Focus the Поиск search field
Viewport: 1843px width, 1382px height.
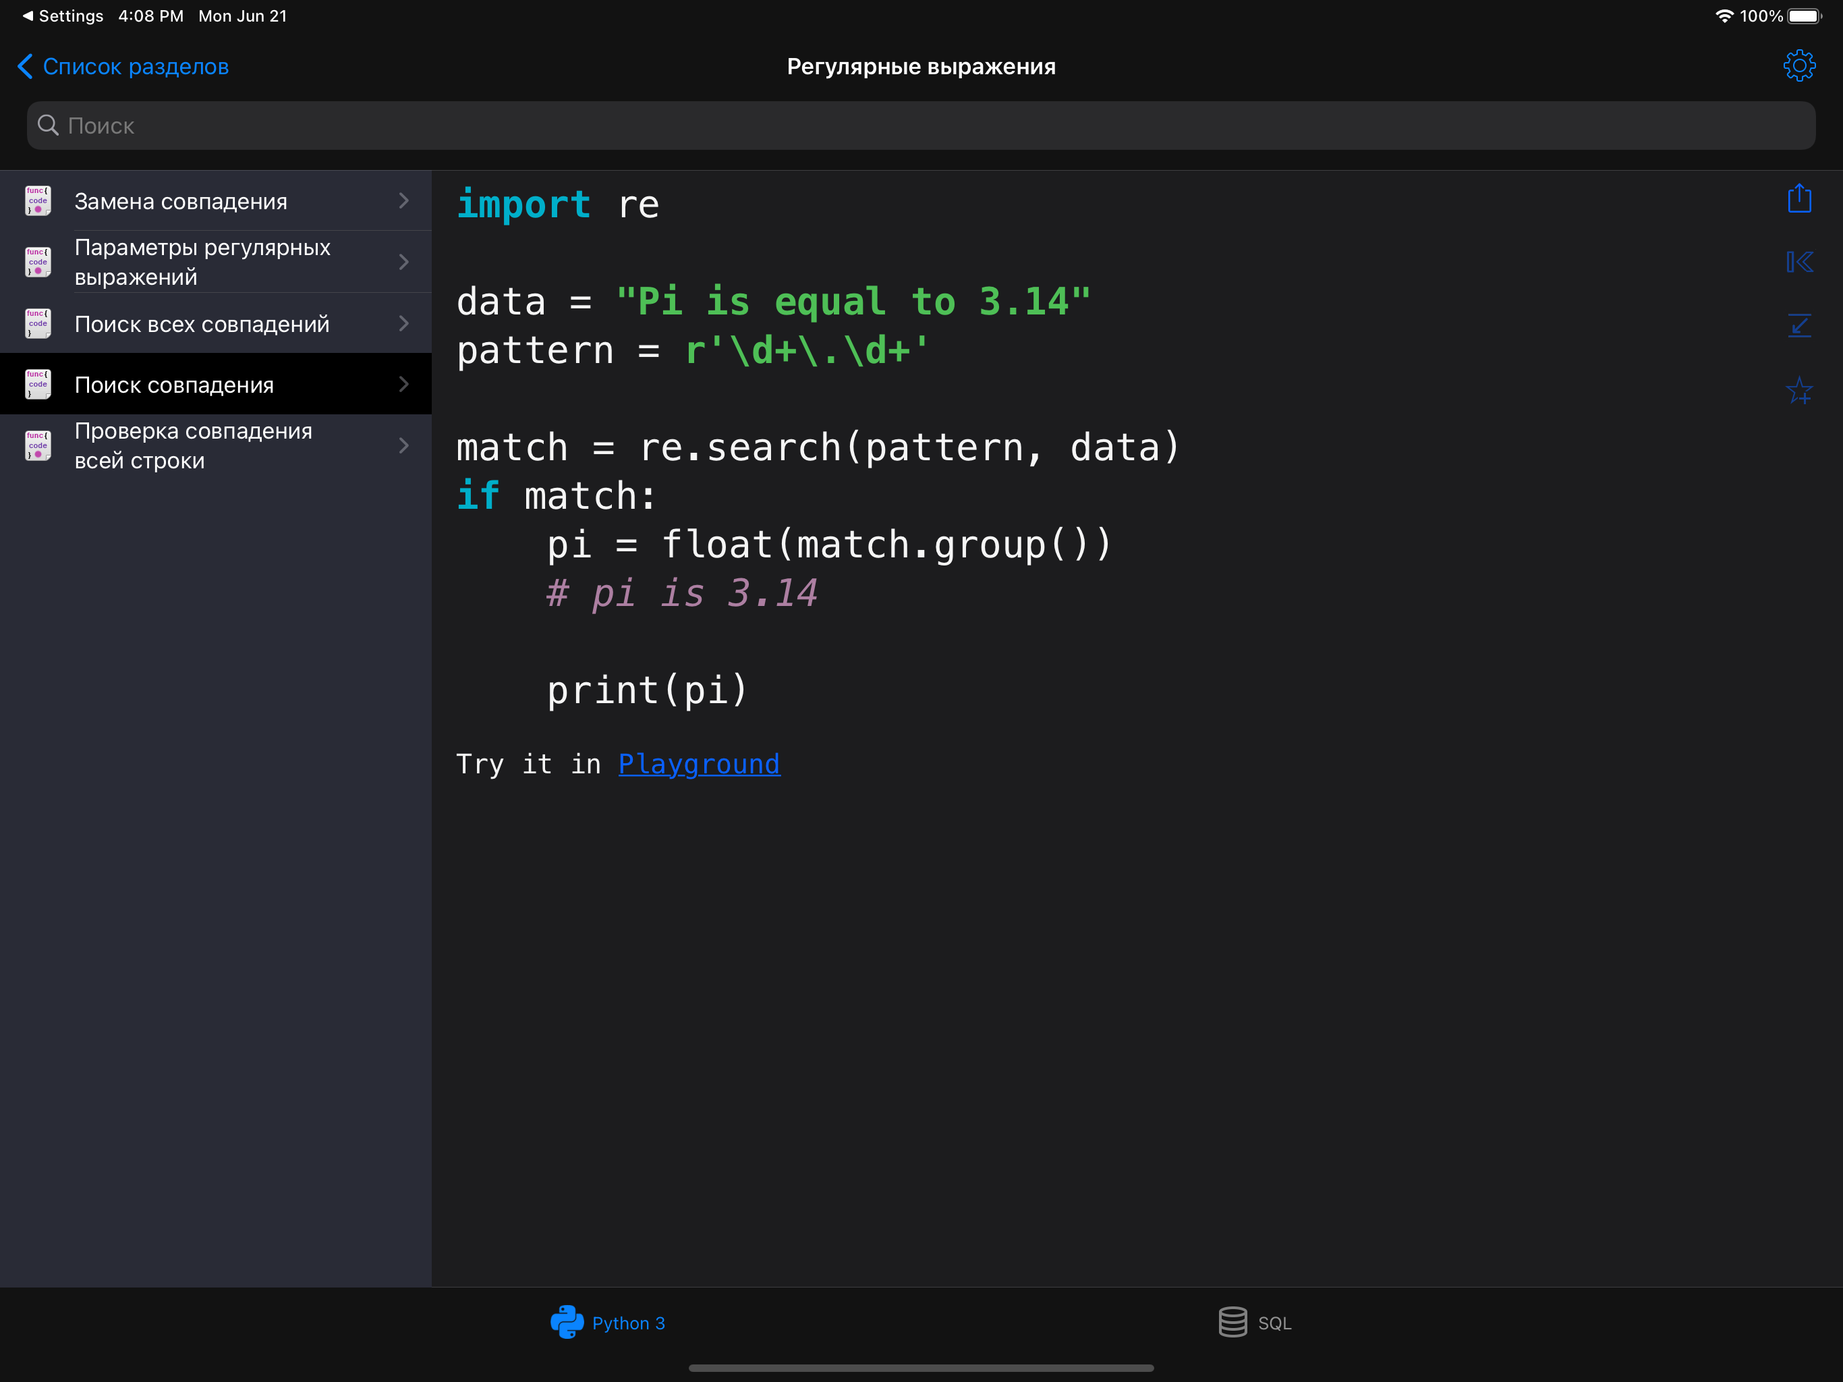(x=921, y=126)
